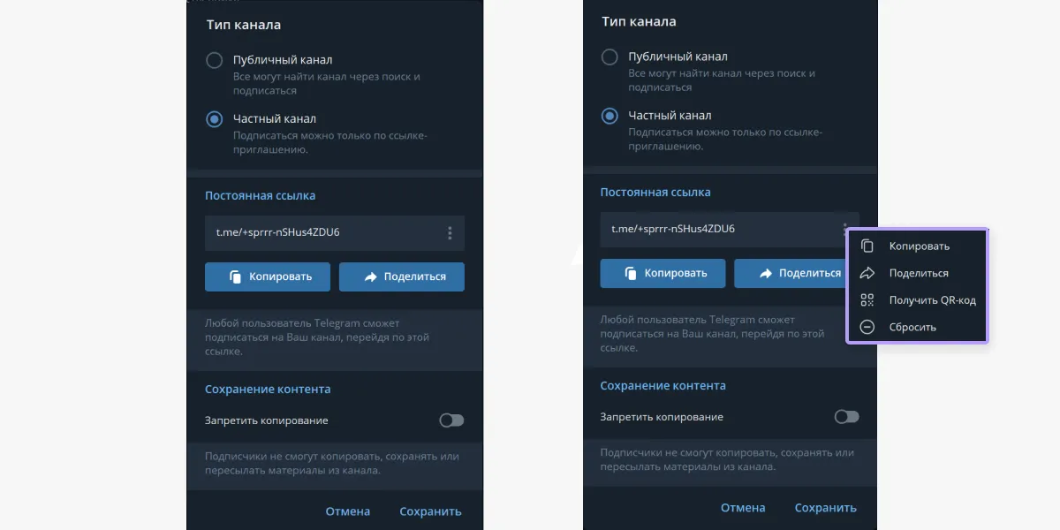Click the t.me invite link field on left

point(335,233)
